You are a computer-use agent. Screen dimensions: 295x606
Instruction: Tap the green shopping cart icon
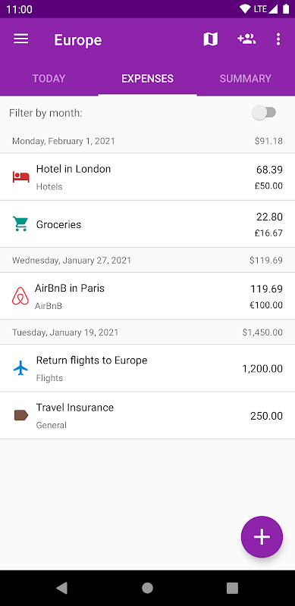[x=20, y=223]
